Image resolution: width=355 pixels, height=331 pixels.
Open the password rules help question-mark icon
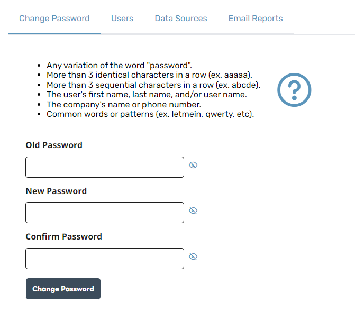pyautogui.click(x=294, y=90)
